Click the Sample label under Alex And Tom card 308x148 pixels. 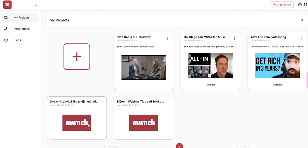click(x=278, y=85)
